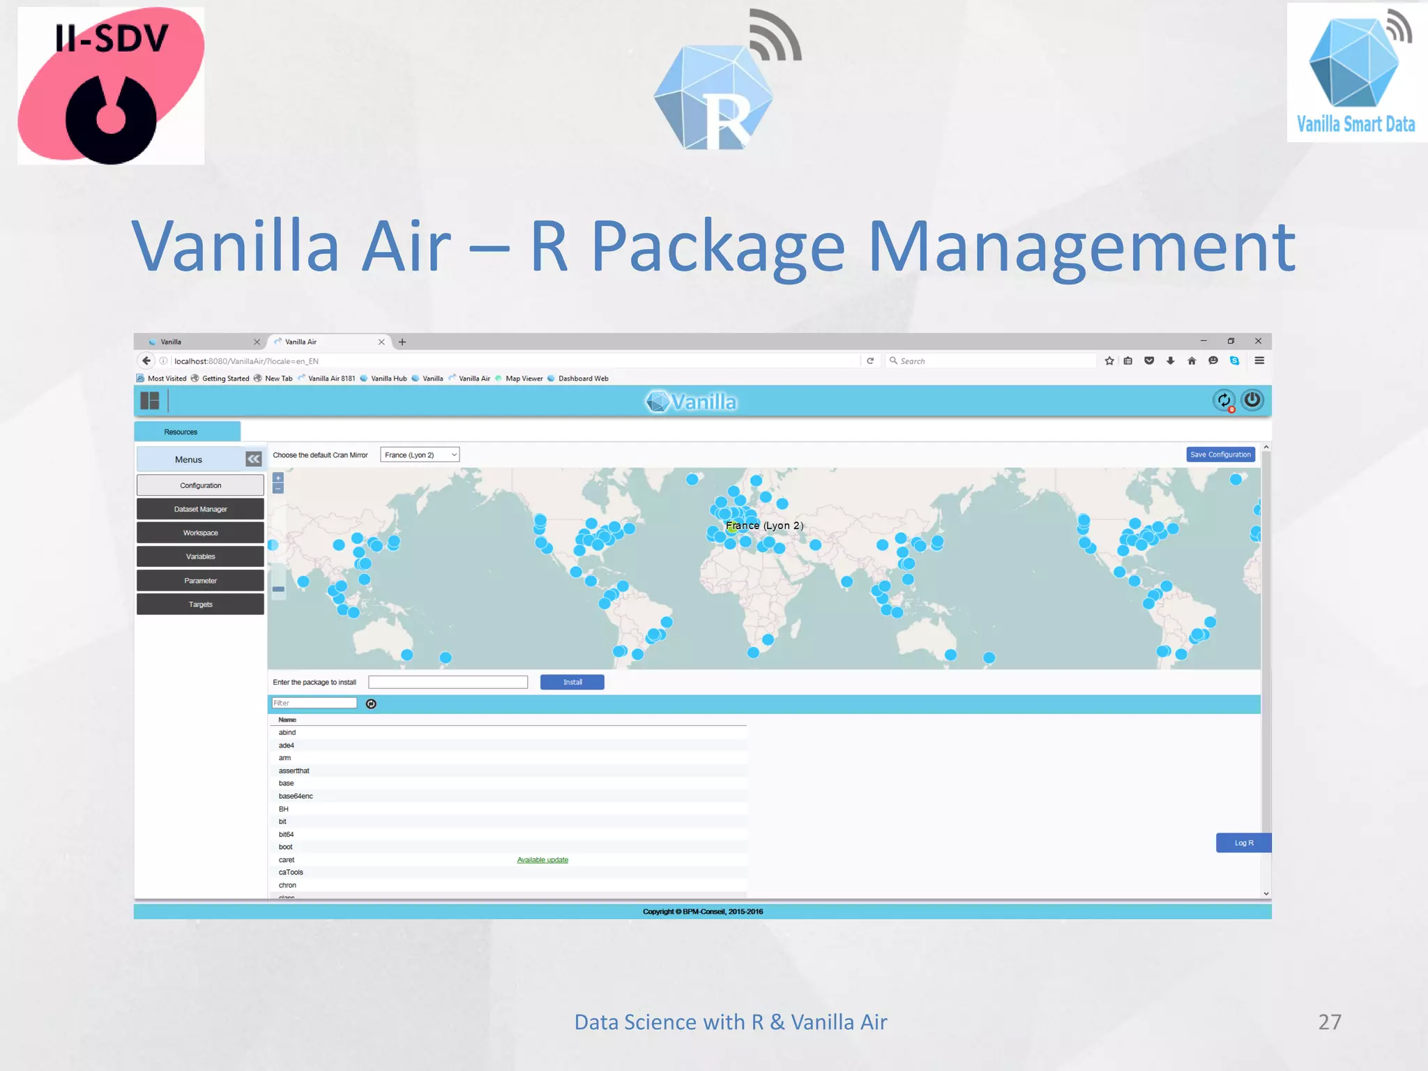The width and height of the screenshot is (1428, 1071).
Task: Select the ade4 package row
Action: point(508,745)
